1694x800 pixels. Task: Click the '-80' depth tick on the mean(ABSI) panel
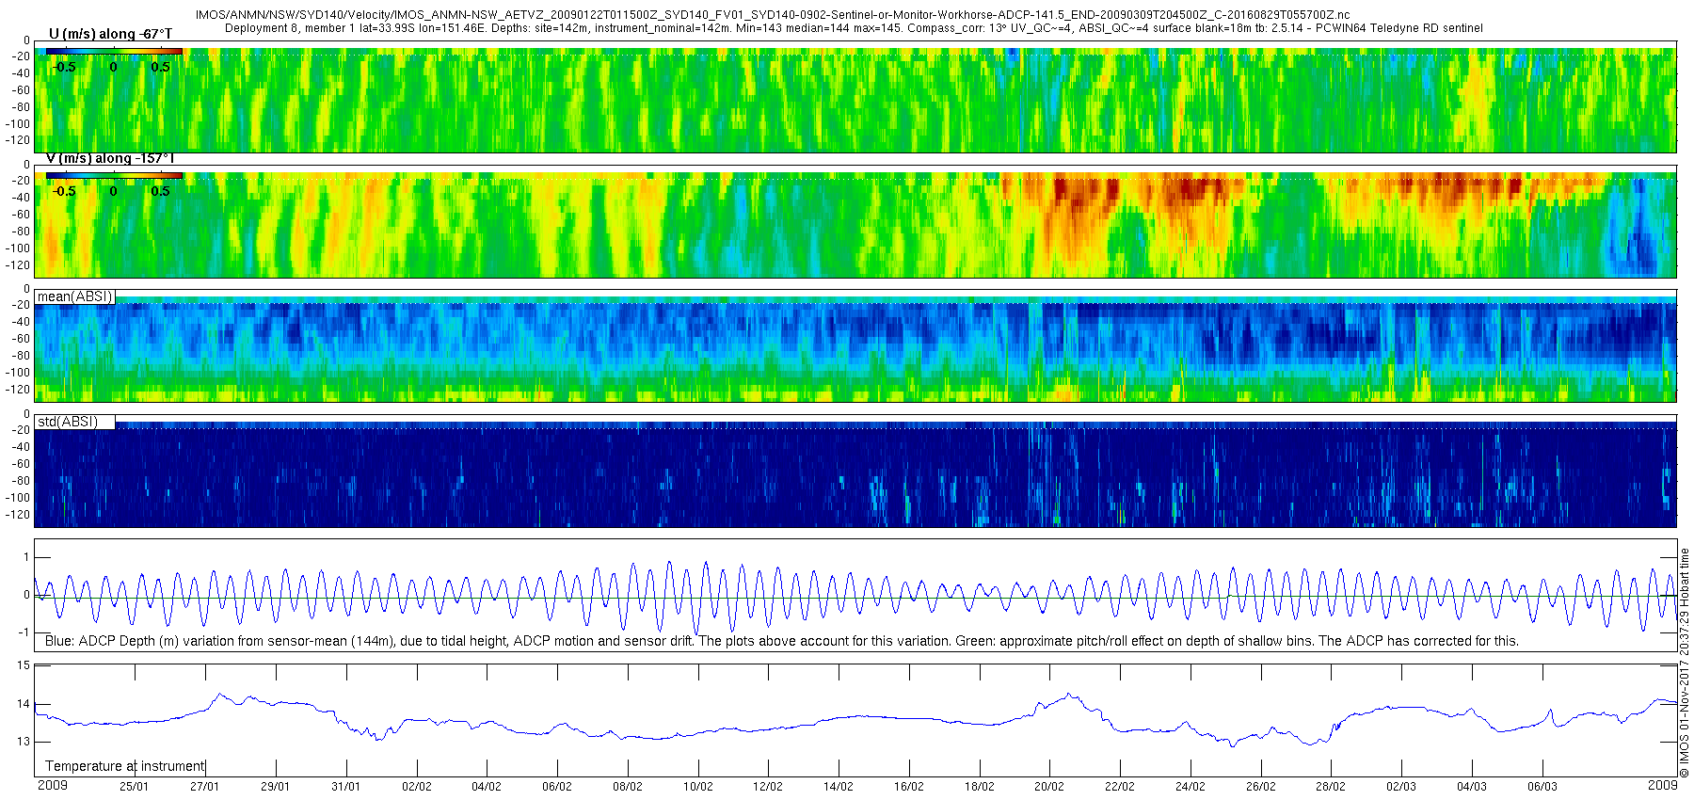point(19,356)
